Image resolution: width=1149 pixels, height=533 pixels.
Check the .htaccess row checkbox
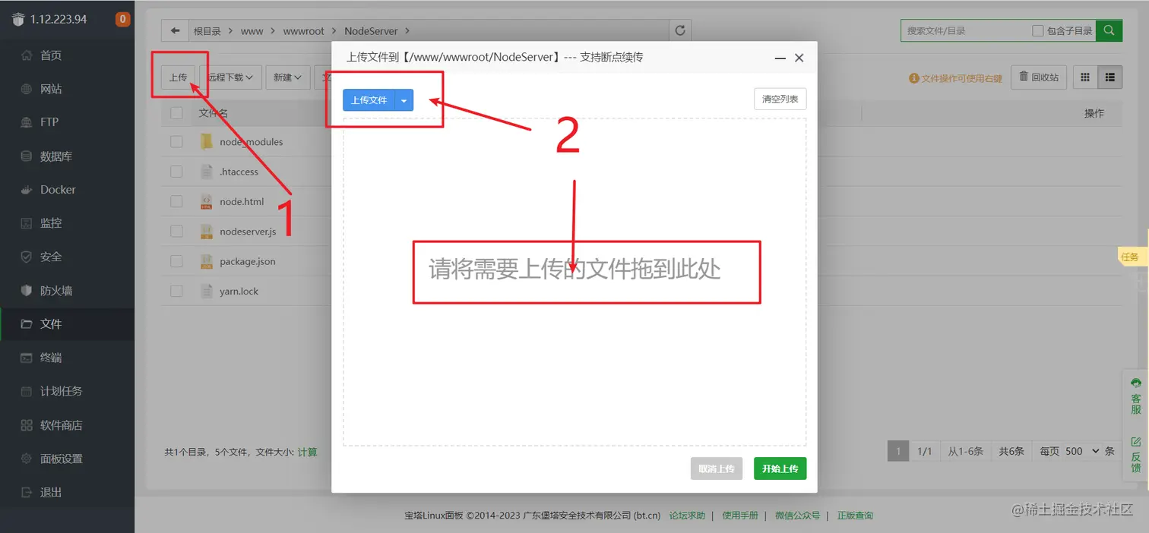(176, 172)
